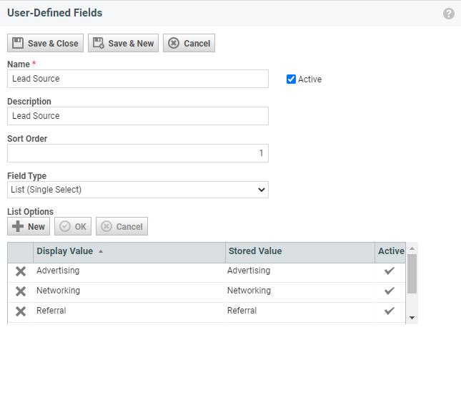Click list scrollbar down arrow

(x=412, y=318)
